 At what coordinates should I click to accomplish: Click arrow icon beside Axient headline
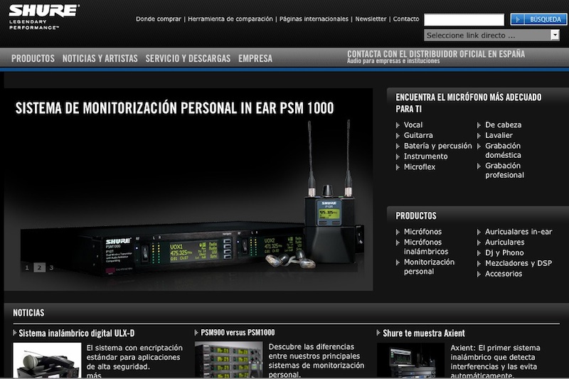[378, 333]
